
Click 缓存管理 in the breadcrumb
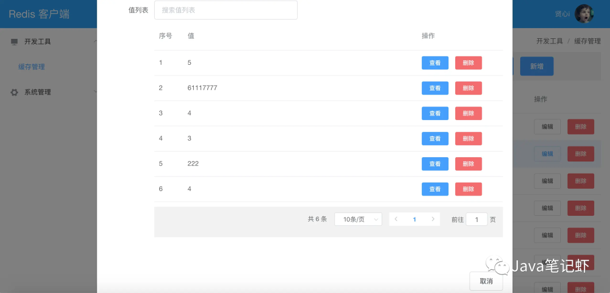[587, 41]
